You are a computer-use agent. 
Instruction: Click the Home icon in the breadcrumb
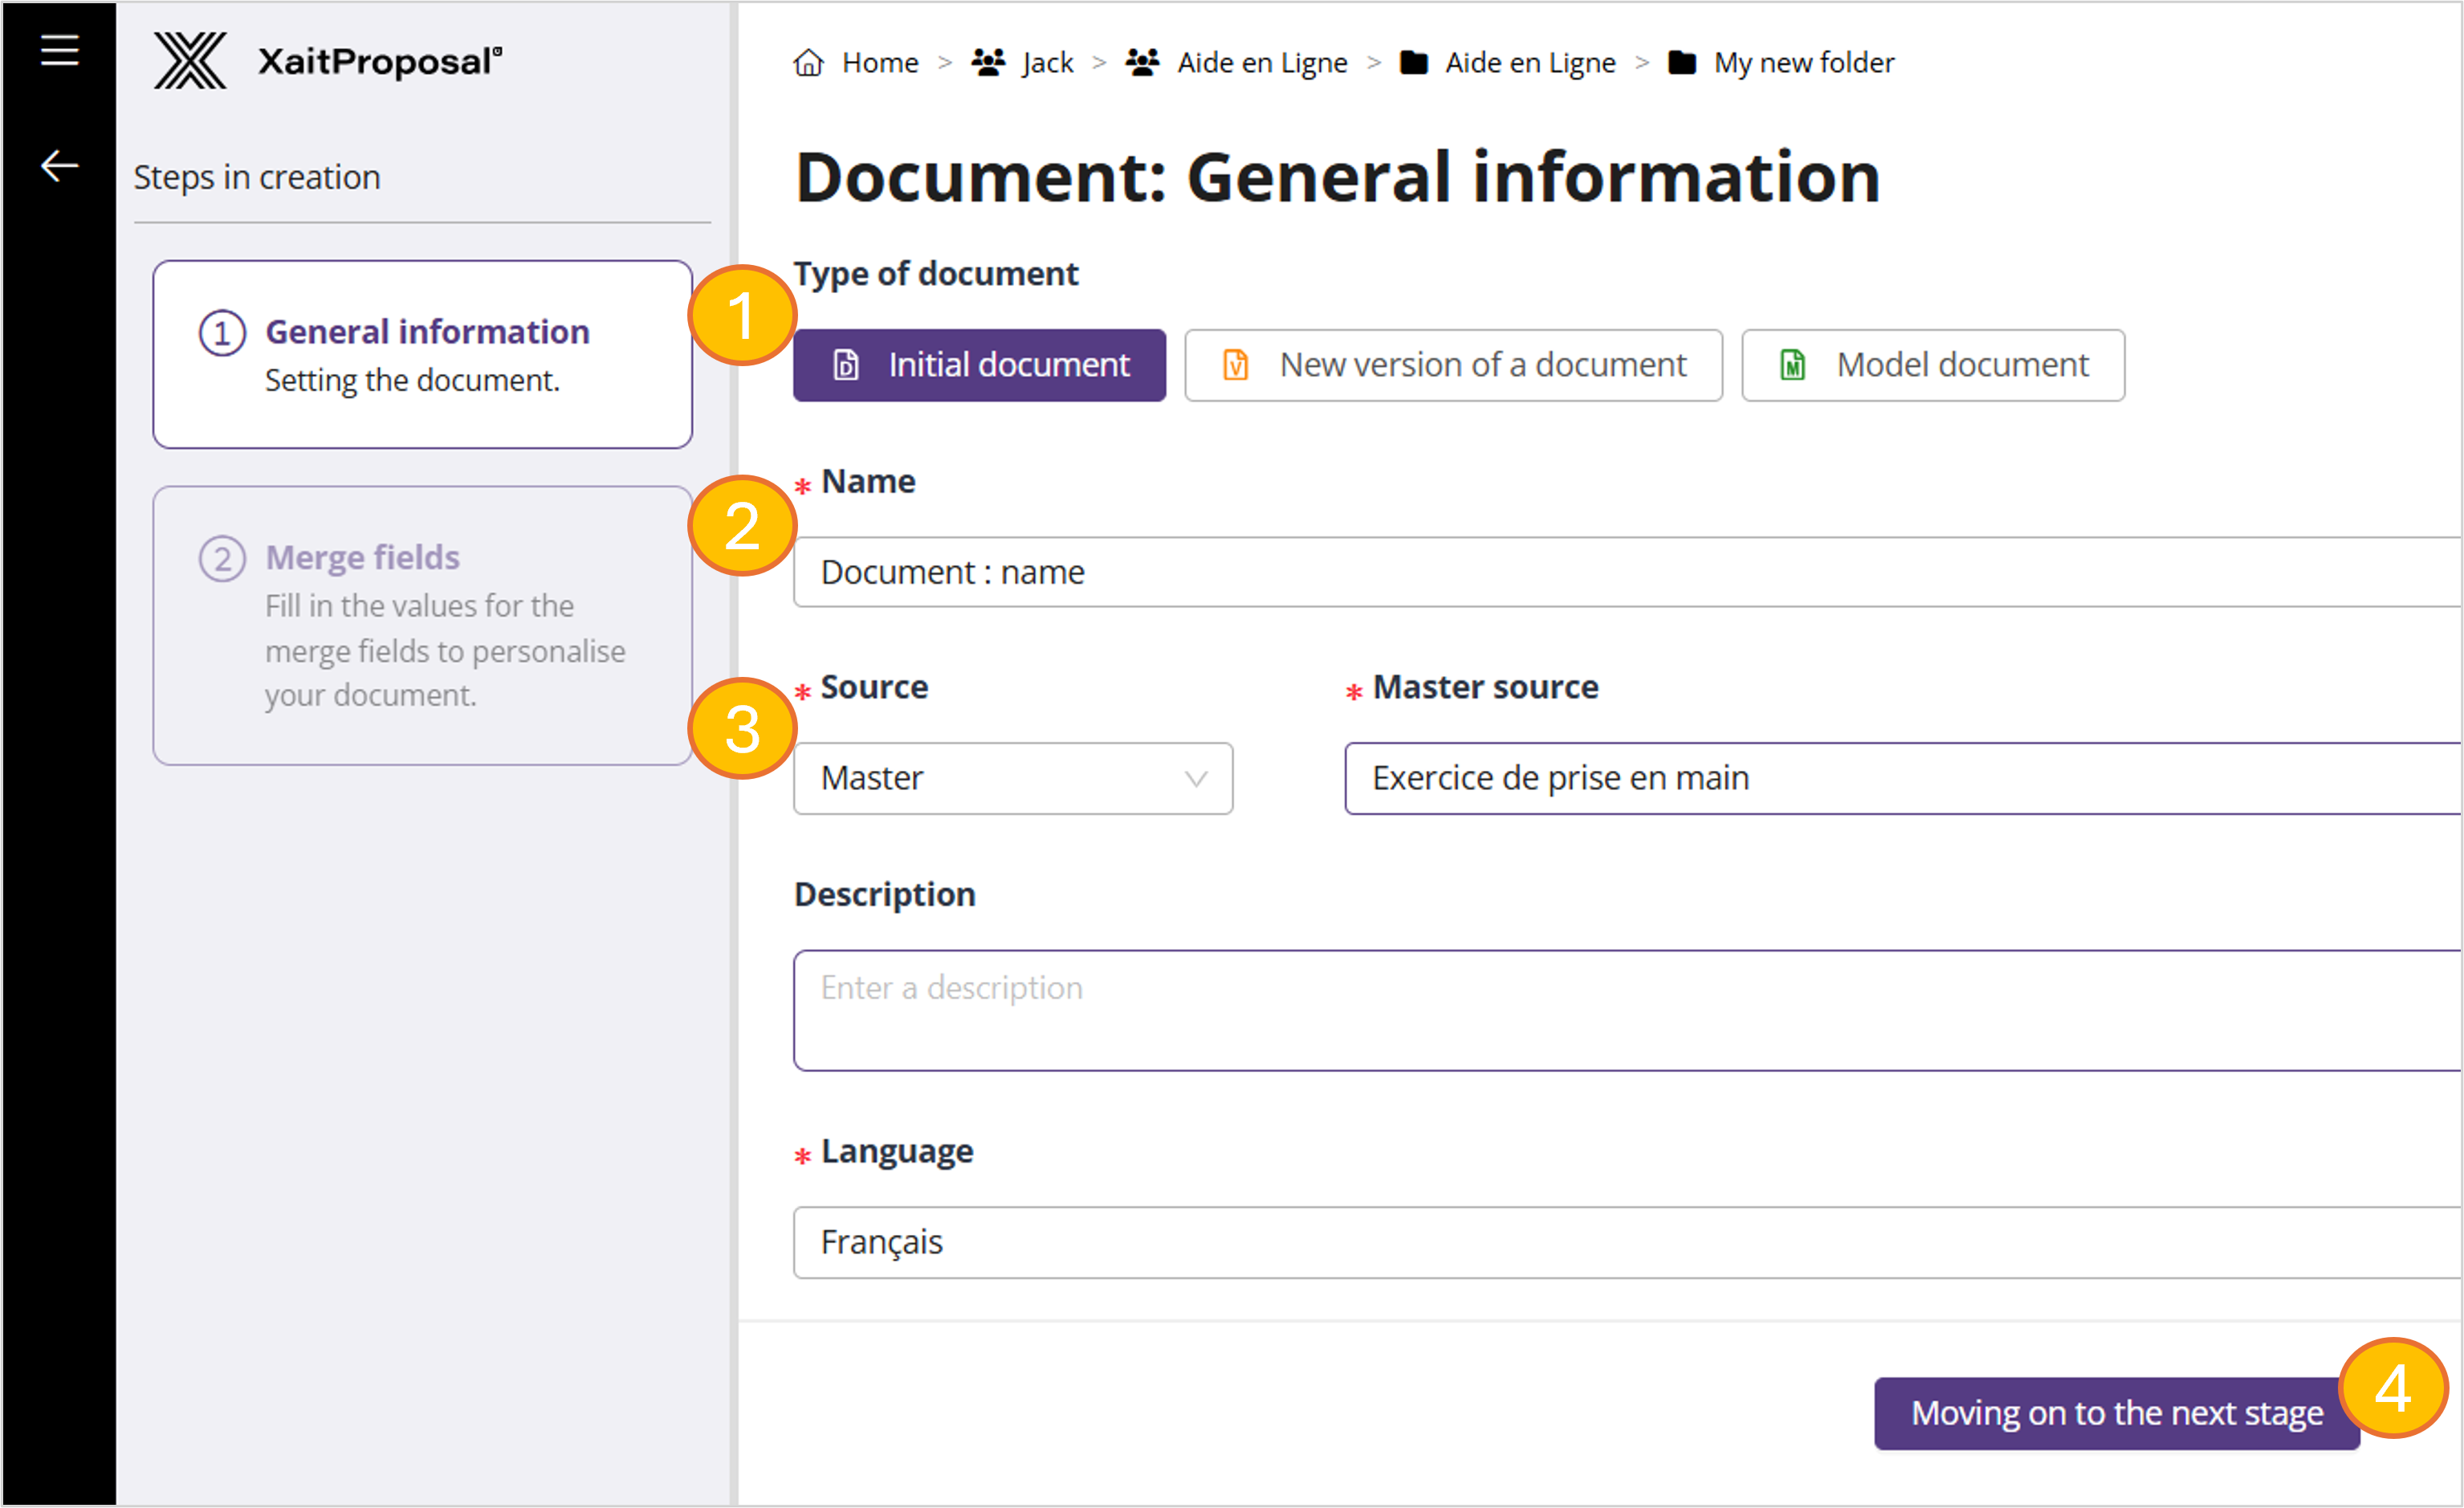click(810, 62)
